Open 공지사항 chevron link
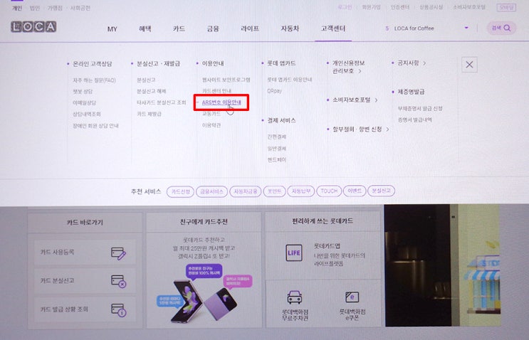Screen dimensions: 529x340 (412, 63)
